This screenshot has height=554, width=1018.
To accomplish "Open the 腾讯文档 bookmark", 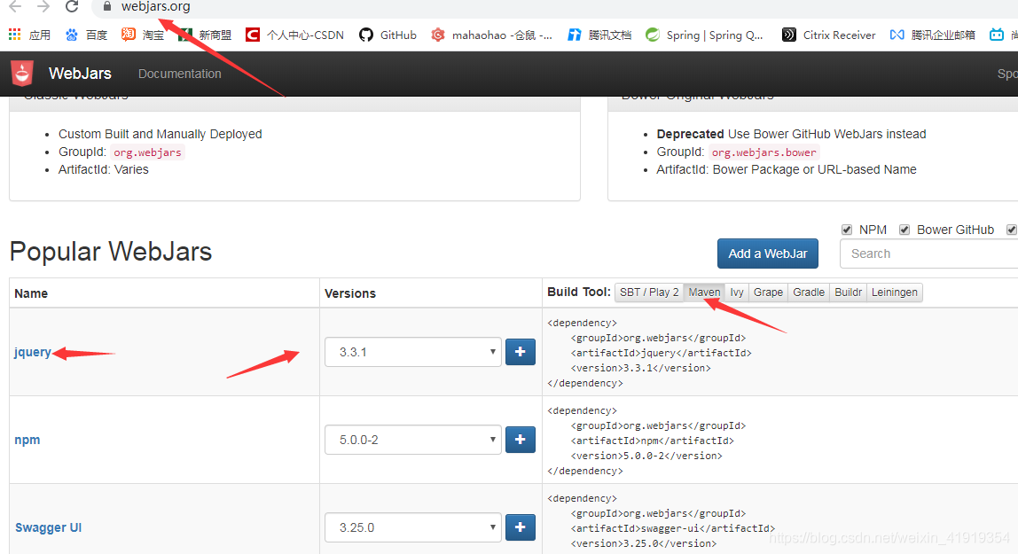I will [599, 35].
